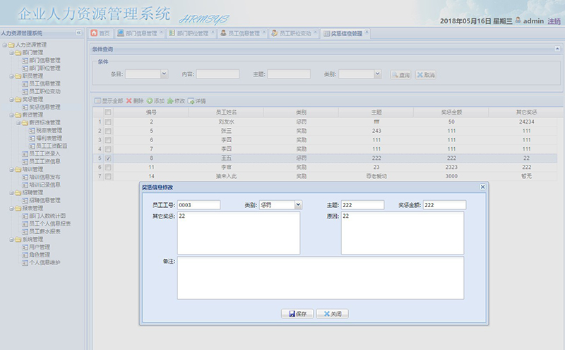This screenshot has height=350, width=565.
Task: Click the 添加 add icon in grid toolbar
Action: coord(155,101)
